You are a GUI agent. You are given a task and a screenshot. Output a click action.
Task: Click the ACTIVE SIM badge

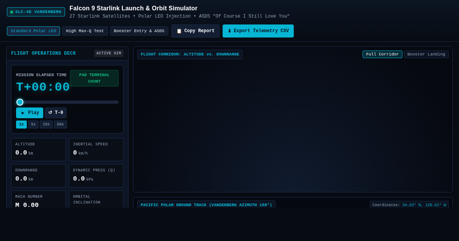109,54
